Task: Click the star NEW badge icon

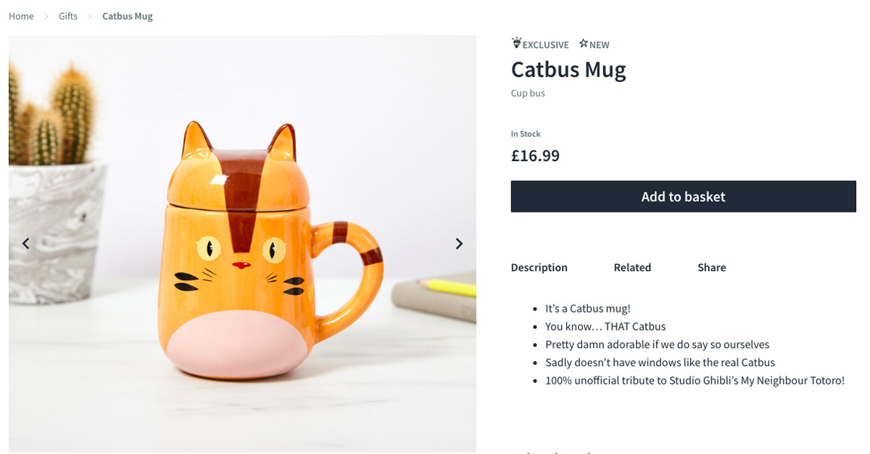Action: 582,44
